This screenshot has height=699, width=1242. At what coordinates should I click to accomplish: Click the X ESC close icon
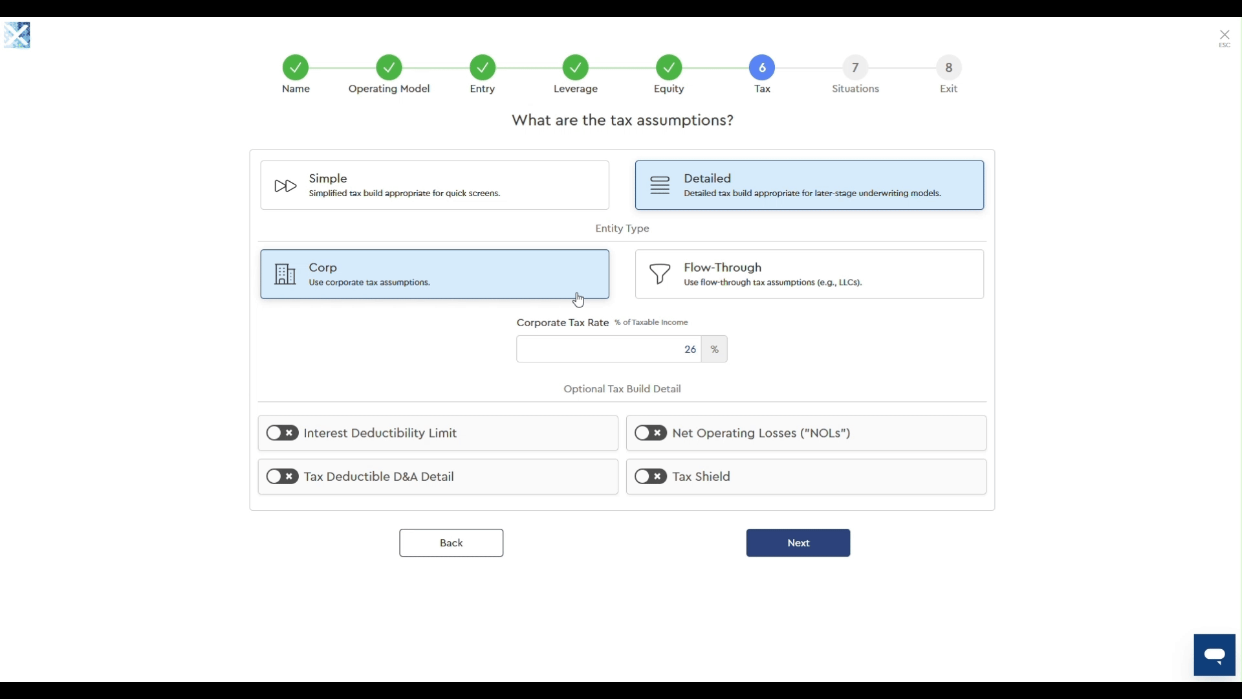coord(1225,38)
